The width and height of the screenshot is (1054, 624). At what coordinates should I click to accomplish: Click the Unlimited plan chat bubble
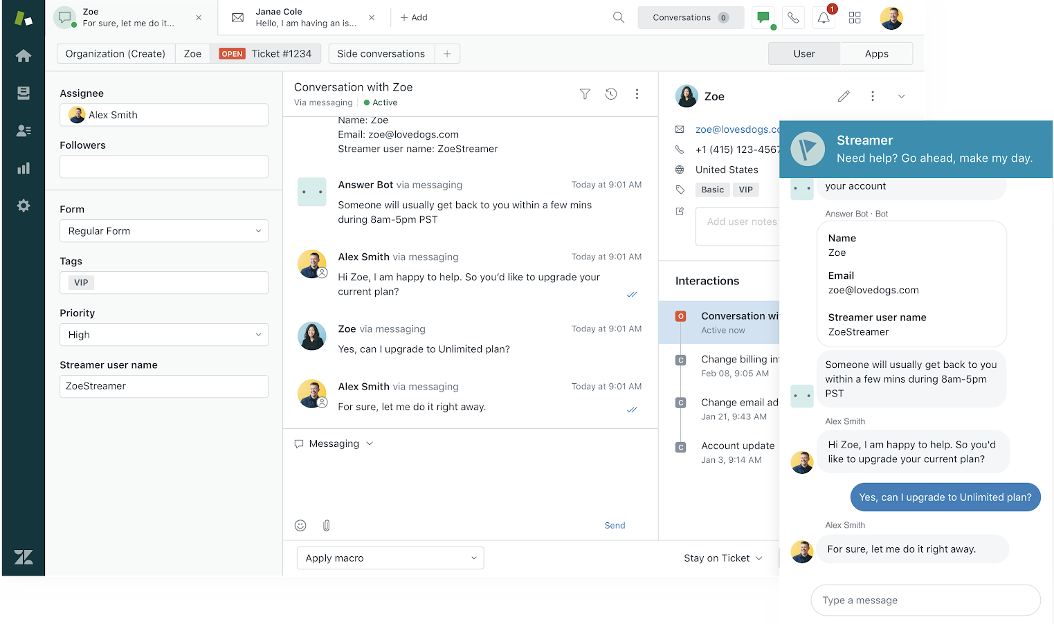click(945, 497)
